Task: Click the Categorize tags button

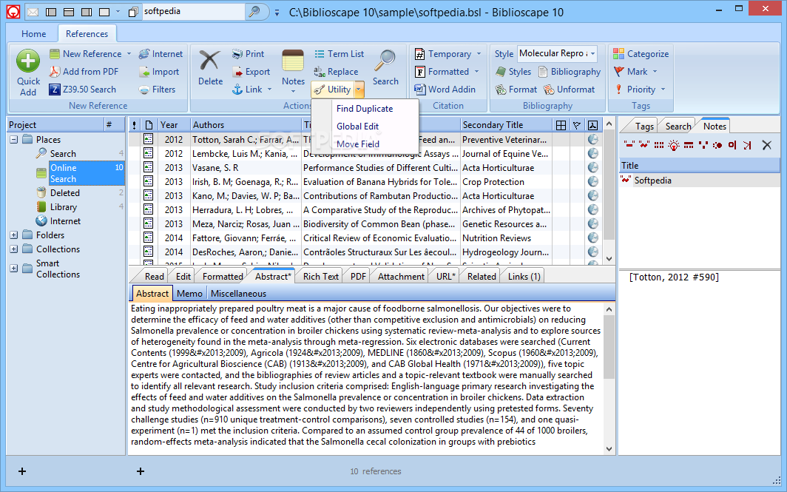Action: click(x=641, y=54)
